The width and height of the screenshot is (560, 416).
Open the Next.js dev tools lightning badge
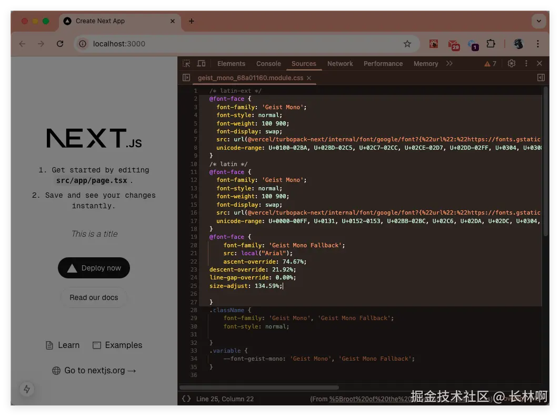click(27, 389)
